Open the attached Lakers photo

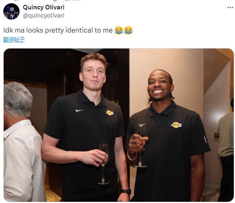tap(119, 125)
